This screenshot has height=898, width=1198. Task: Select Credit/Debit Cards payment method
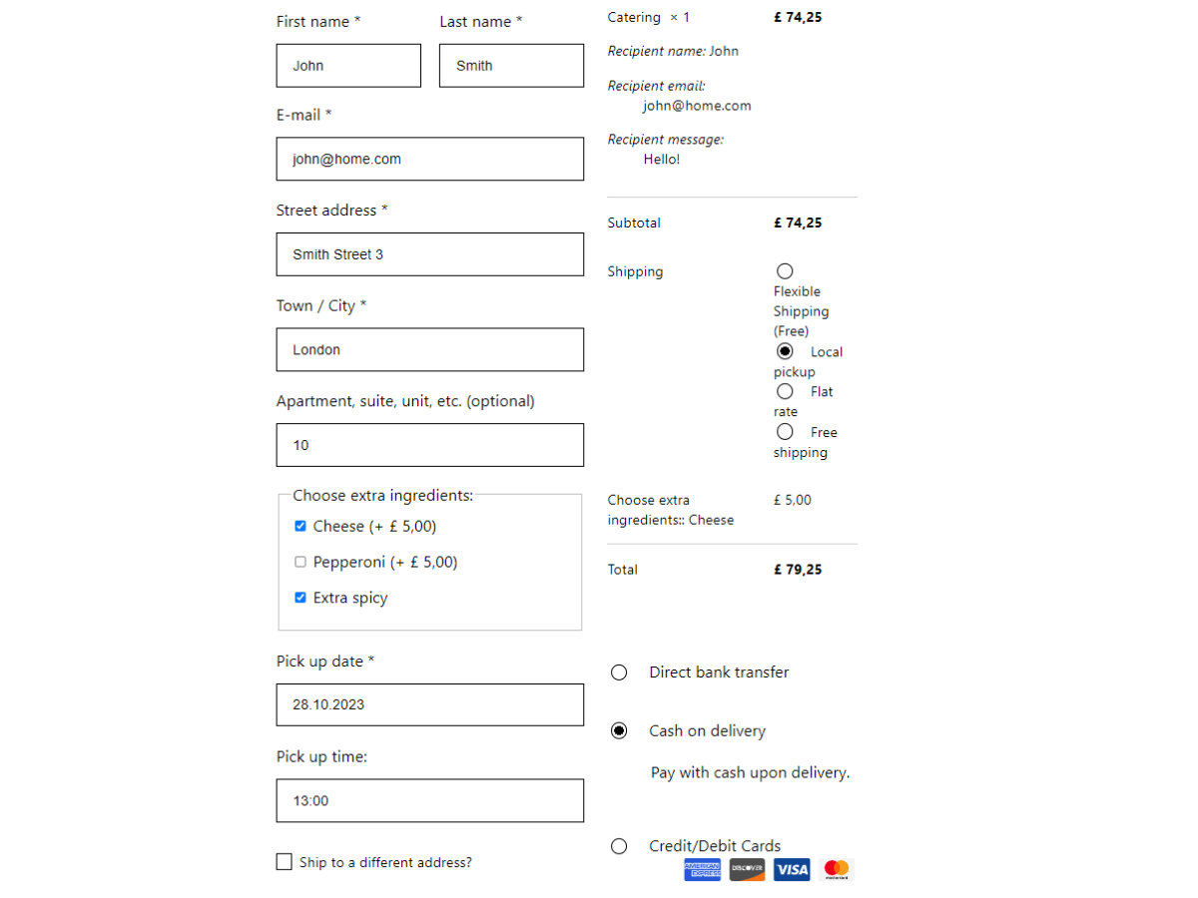(x=619, y=845)
